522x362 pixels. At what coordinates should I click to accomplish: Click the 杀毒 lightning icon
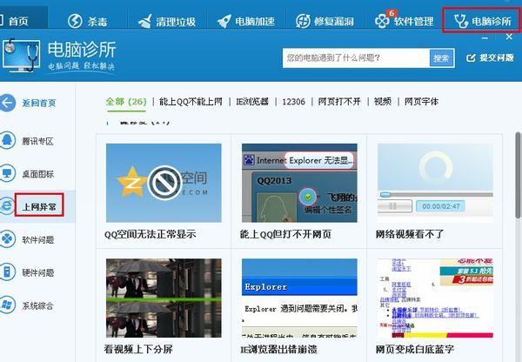tap(75, 21)
